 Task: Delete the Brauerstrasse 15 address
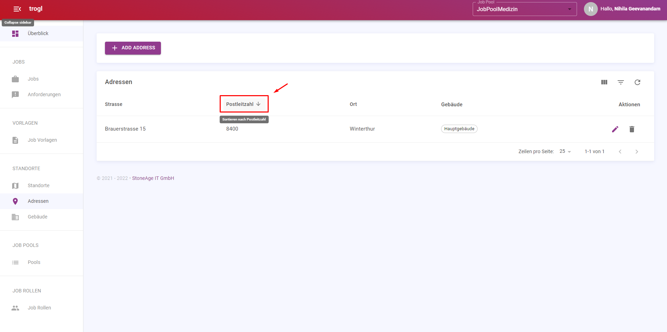point(632,129)
